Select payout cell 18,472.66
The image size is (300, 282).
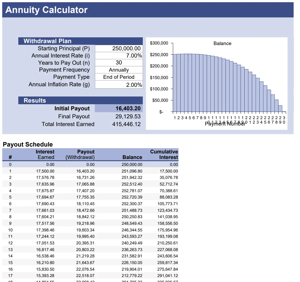tap(85, 210)
